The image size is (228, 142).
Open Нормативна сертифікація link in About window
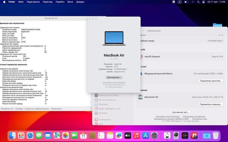114,82
